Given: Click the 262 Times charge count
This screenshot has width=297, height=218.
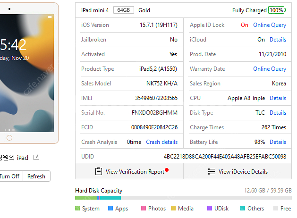Looking at the screenshot, I should (x=274, y=127).
